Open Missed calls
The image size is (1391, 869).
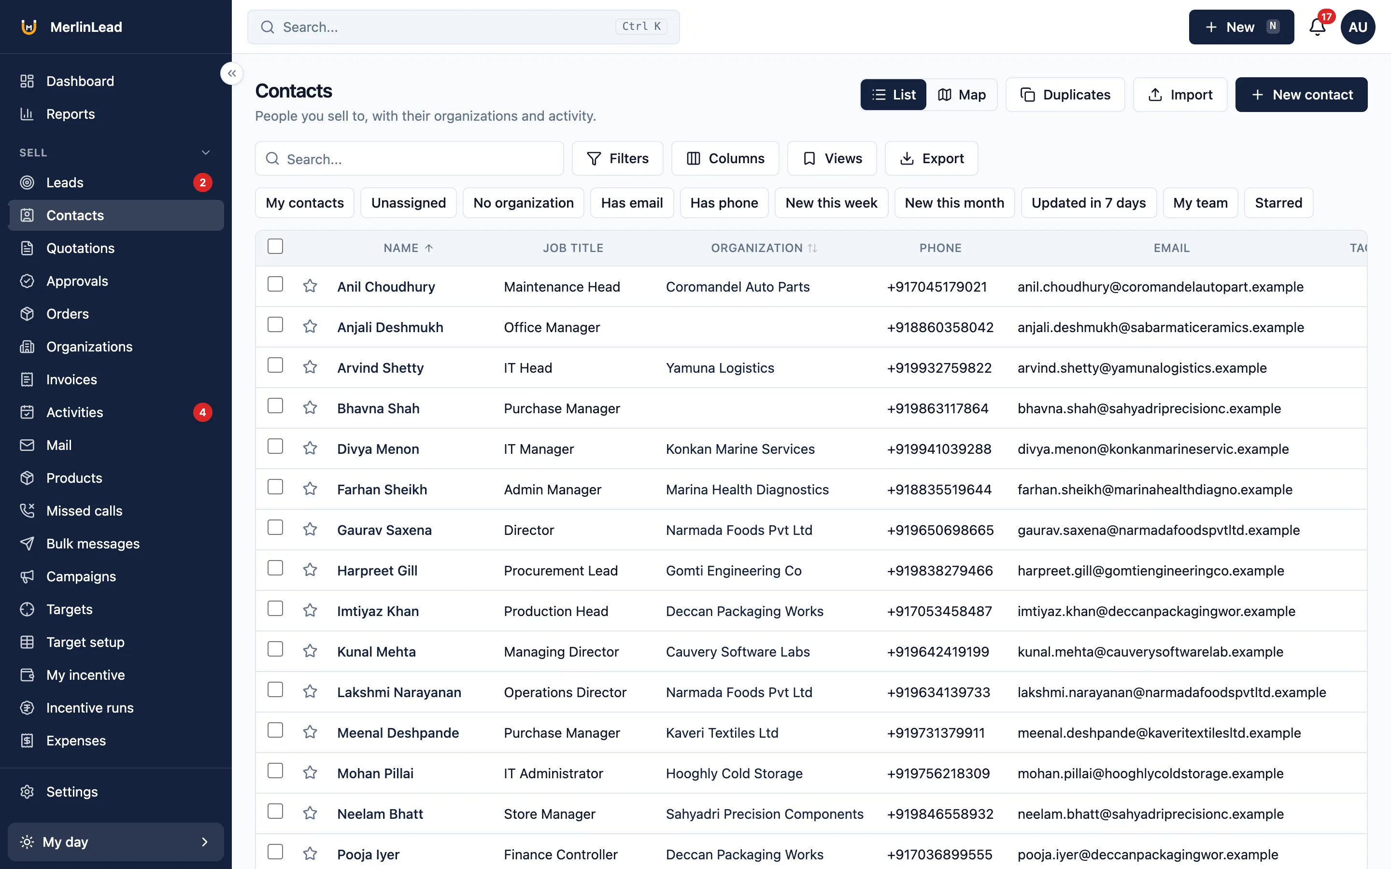116,510
